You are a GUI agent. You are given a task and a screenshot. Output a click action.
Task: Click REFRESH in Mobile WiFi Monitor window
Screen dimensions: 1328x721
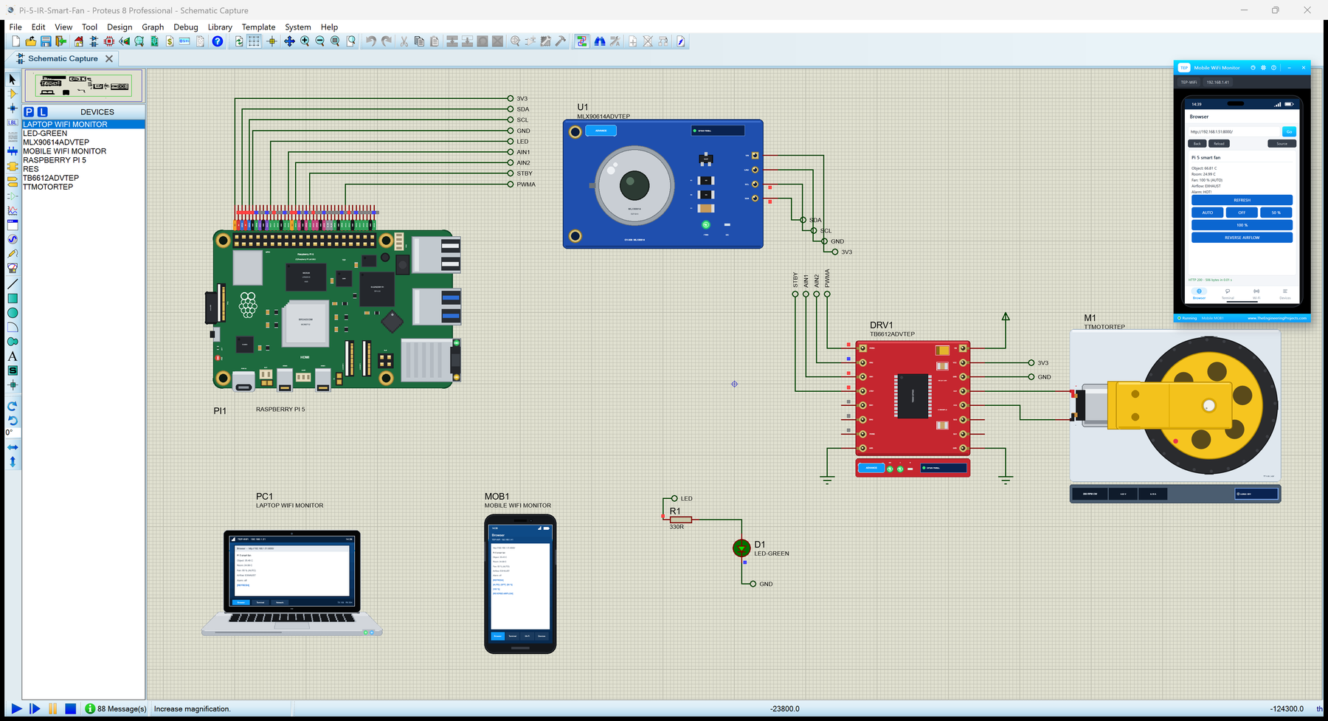click(x=1242, y=200)
